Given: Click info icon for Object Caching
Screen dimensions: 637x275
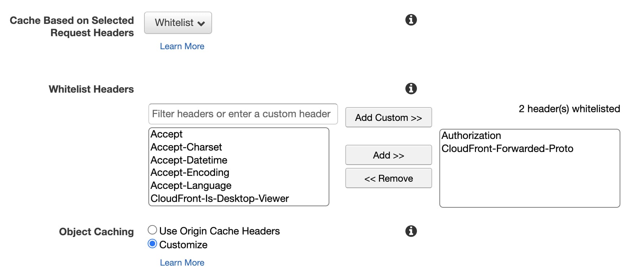Looking at the screenshot, I should tap(411, 231).
